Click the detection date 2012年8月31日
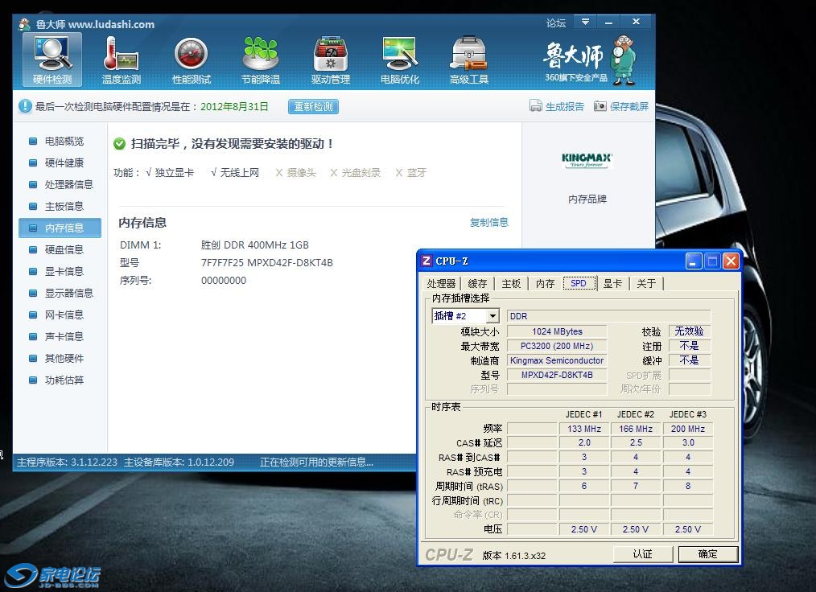The image size is (816, 592). pyautogui.click(x=234, y=107)
